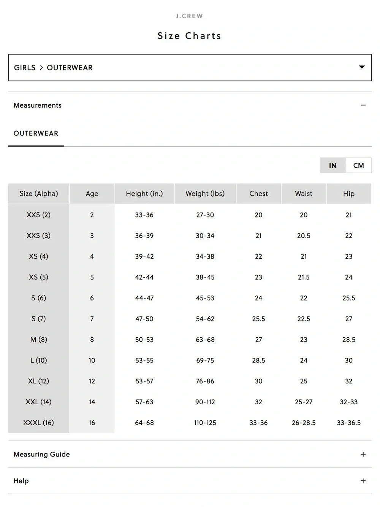Screen dimensions: 380x507
Task: Select the OUTERWEAR tab
Action: pos(36,134)
